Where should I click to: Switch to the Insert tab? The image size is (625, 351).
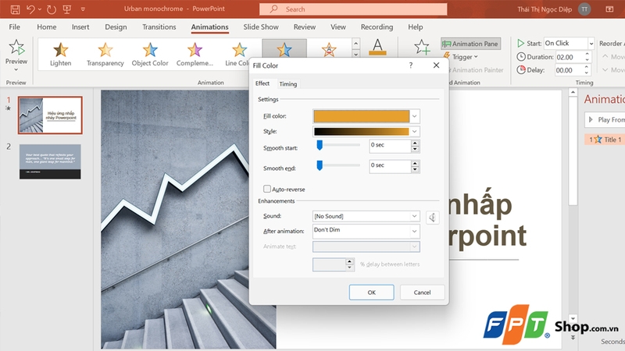[80, 27]
